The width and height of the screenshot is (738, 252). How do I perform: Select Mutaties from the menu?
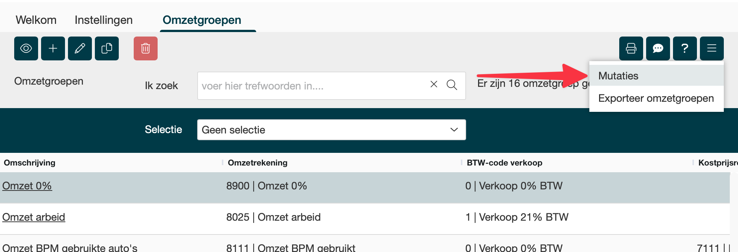[618, 76]
